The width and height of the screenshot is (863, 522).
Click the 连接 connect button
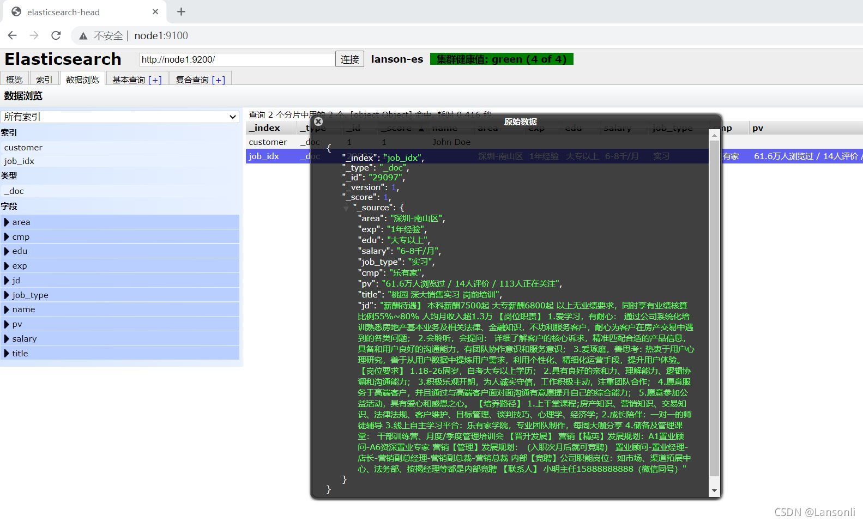(x=350, y=59)
